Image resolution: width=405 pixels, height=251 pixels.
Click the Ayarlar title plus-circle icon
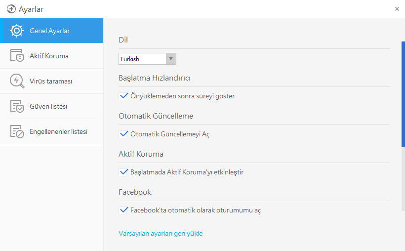[11, 9]
